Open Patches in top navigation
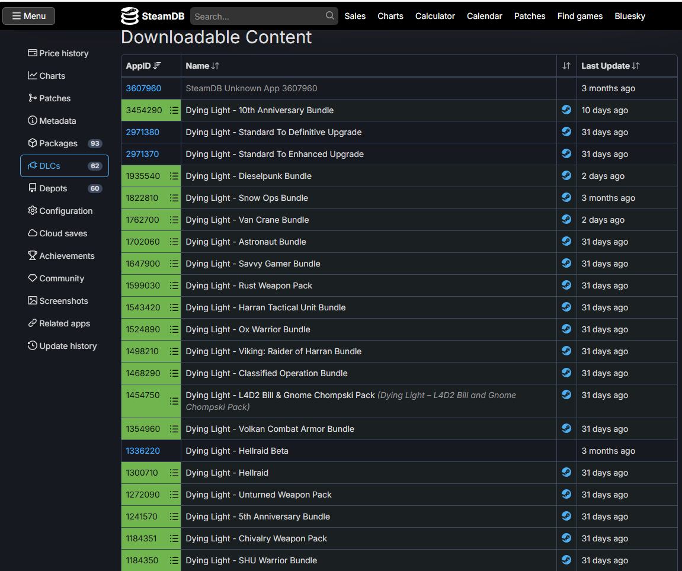The width and height of the screenshot is (682, 571). point(529,16)
